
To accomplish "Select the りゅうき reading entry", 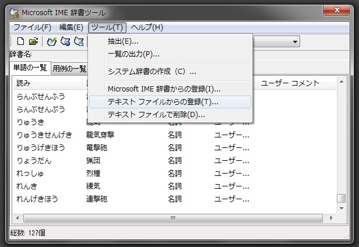I will (30, 122).
